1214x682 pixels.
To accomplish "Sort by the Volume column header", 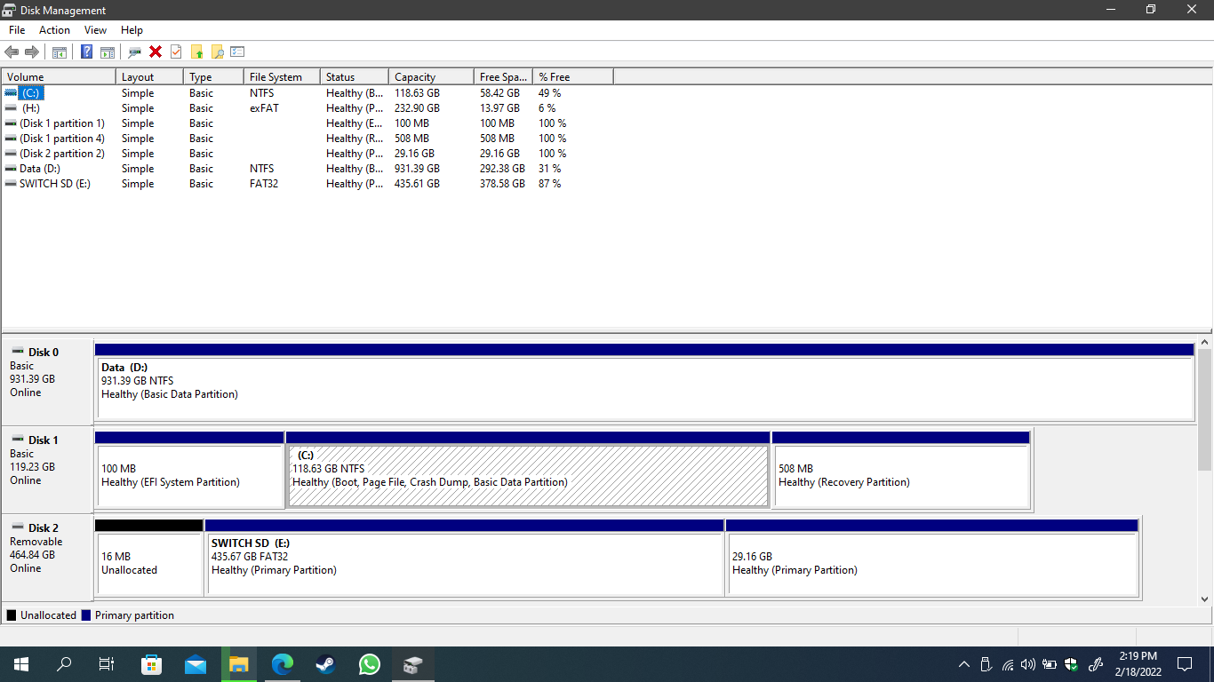I will click(59, 77).
